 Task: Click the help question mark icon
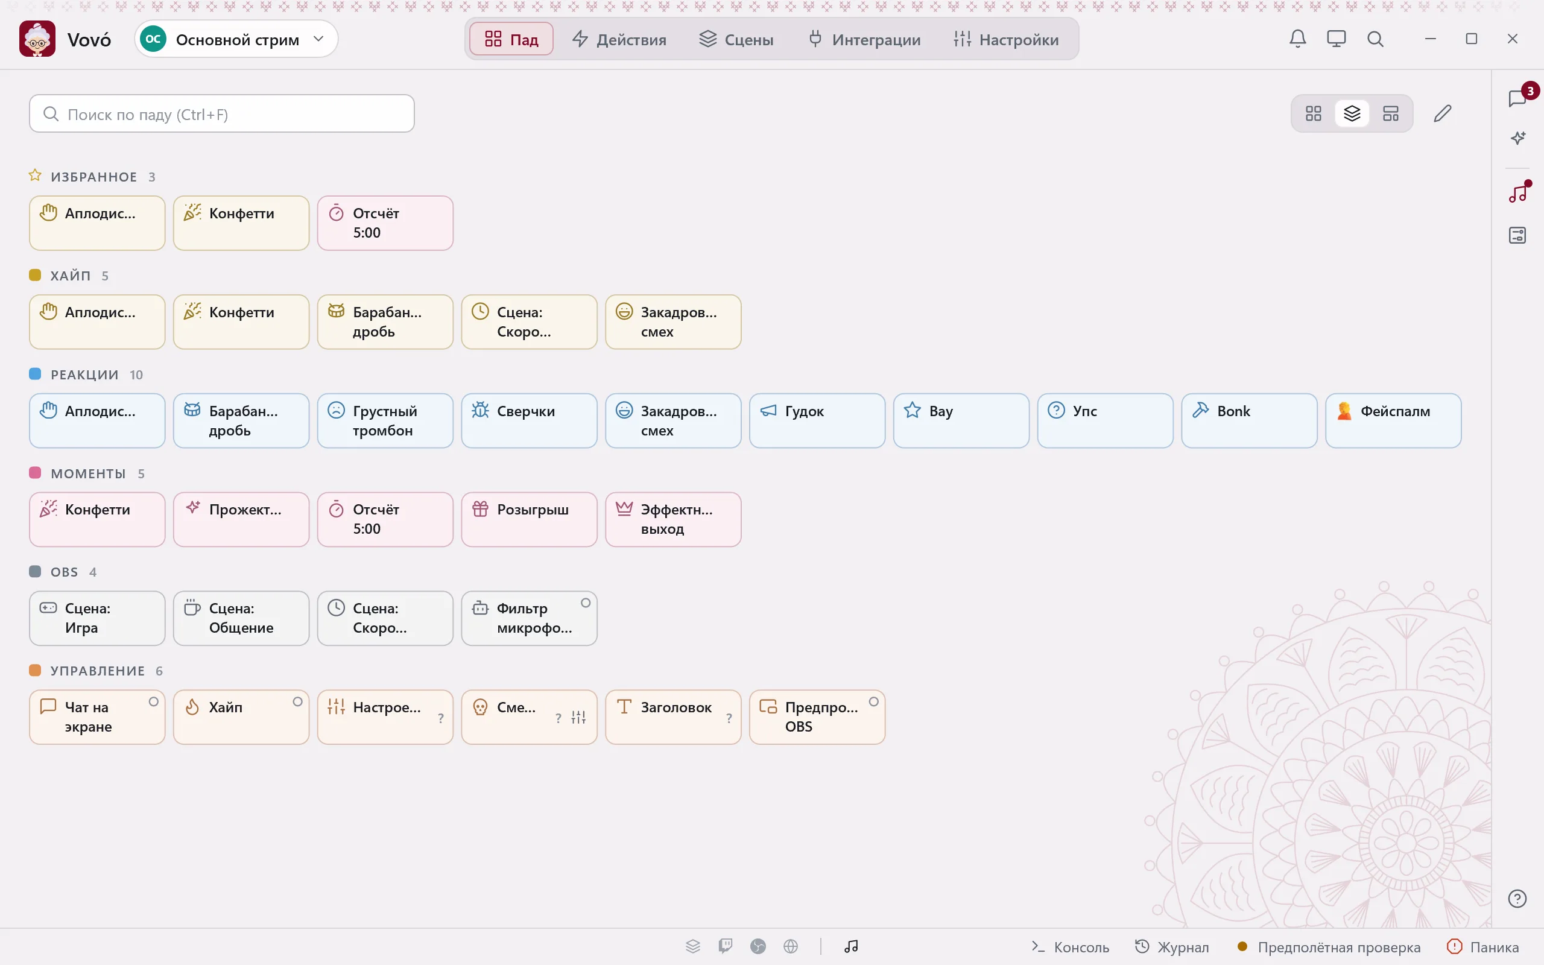pyautogui.click(x=1517, y=899)
